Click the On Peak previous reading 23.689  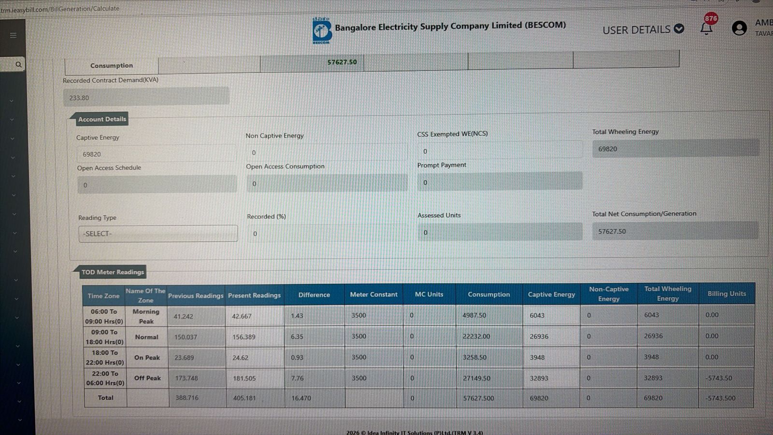[198, 358]
